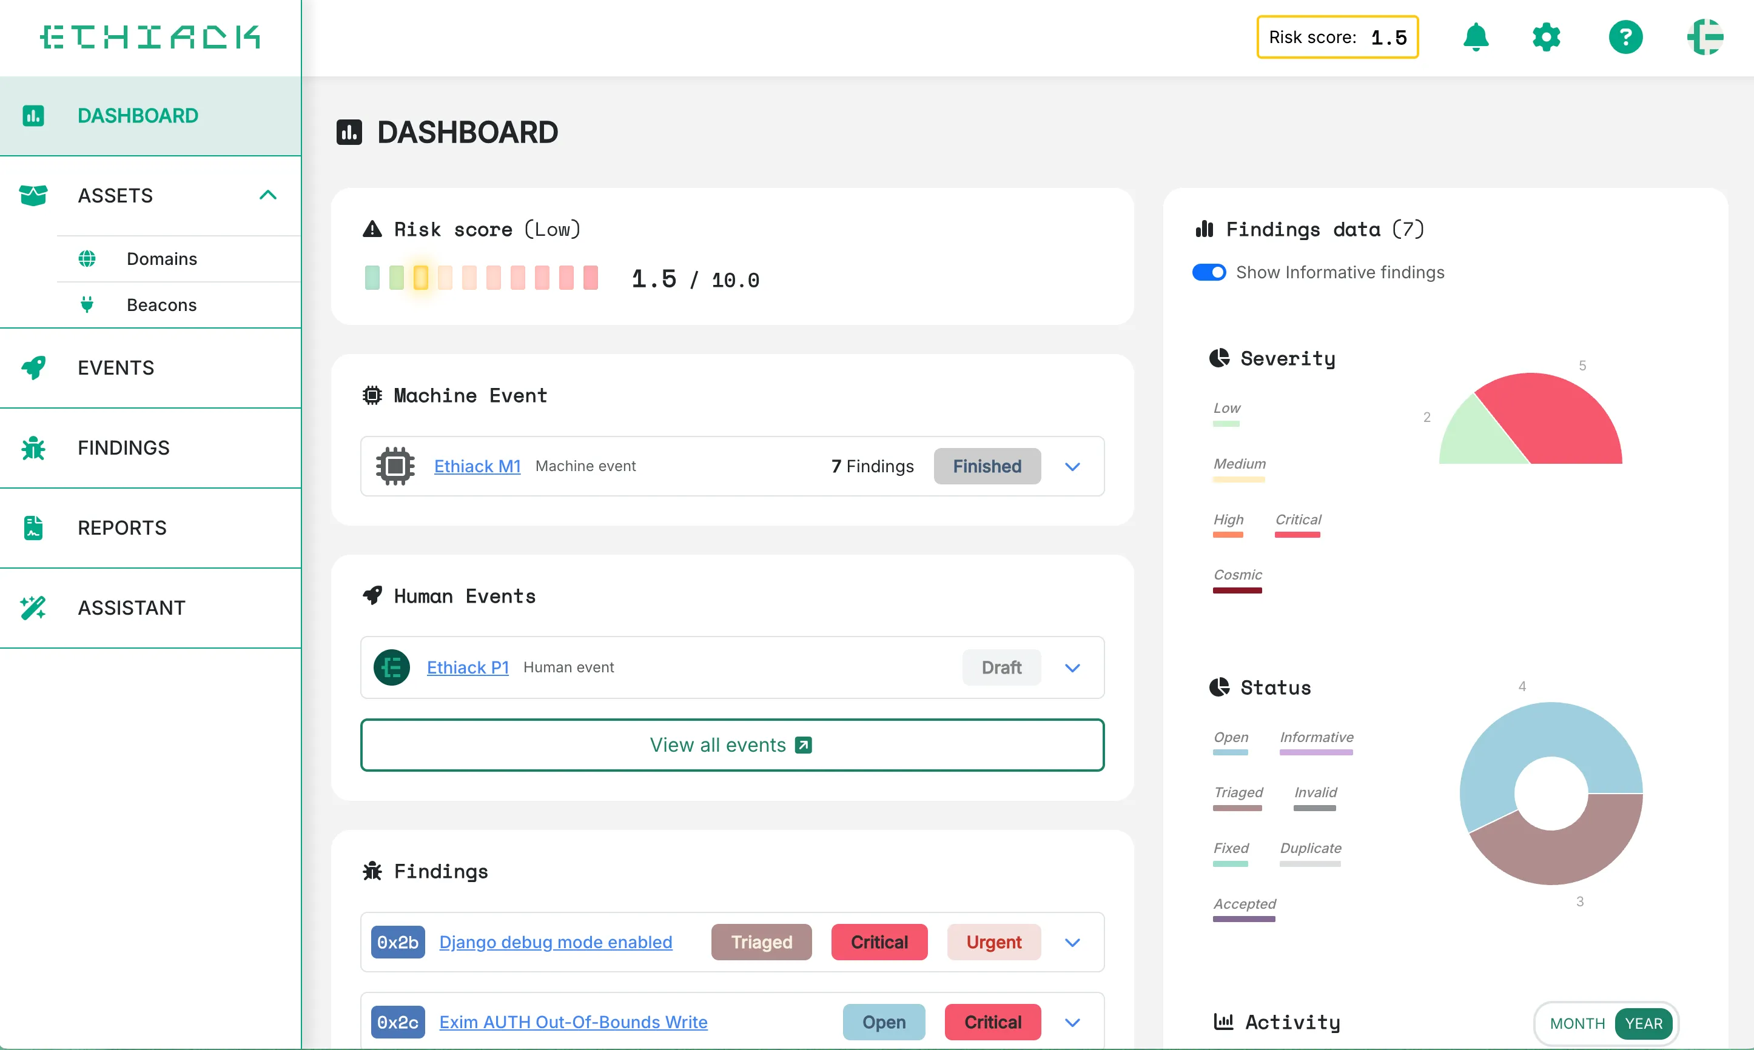Screen dimensions: 1754x1050
Task: Click the highlighted risk score bar segment
Action: pos(421,278)
